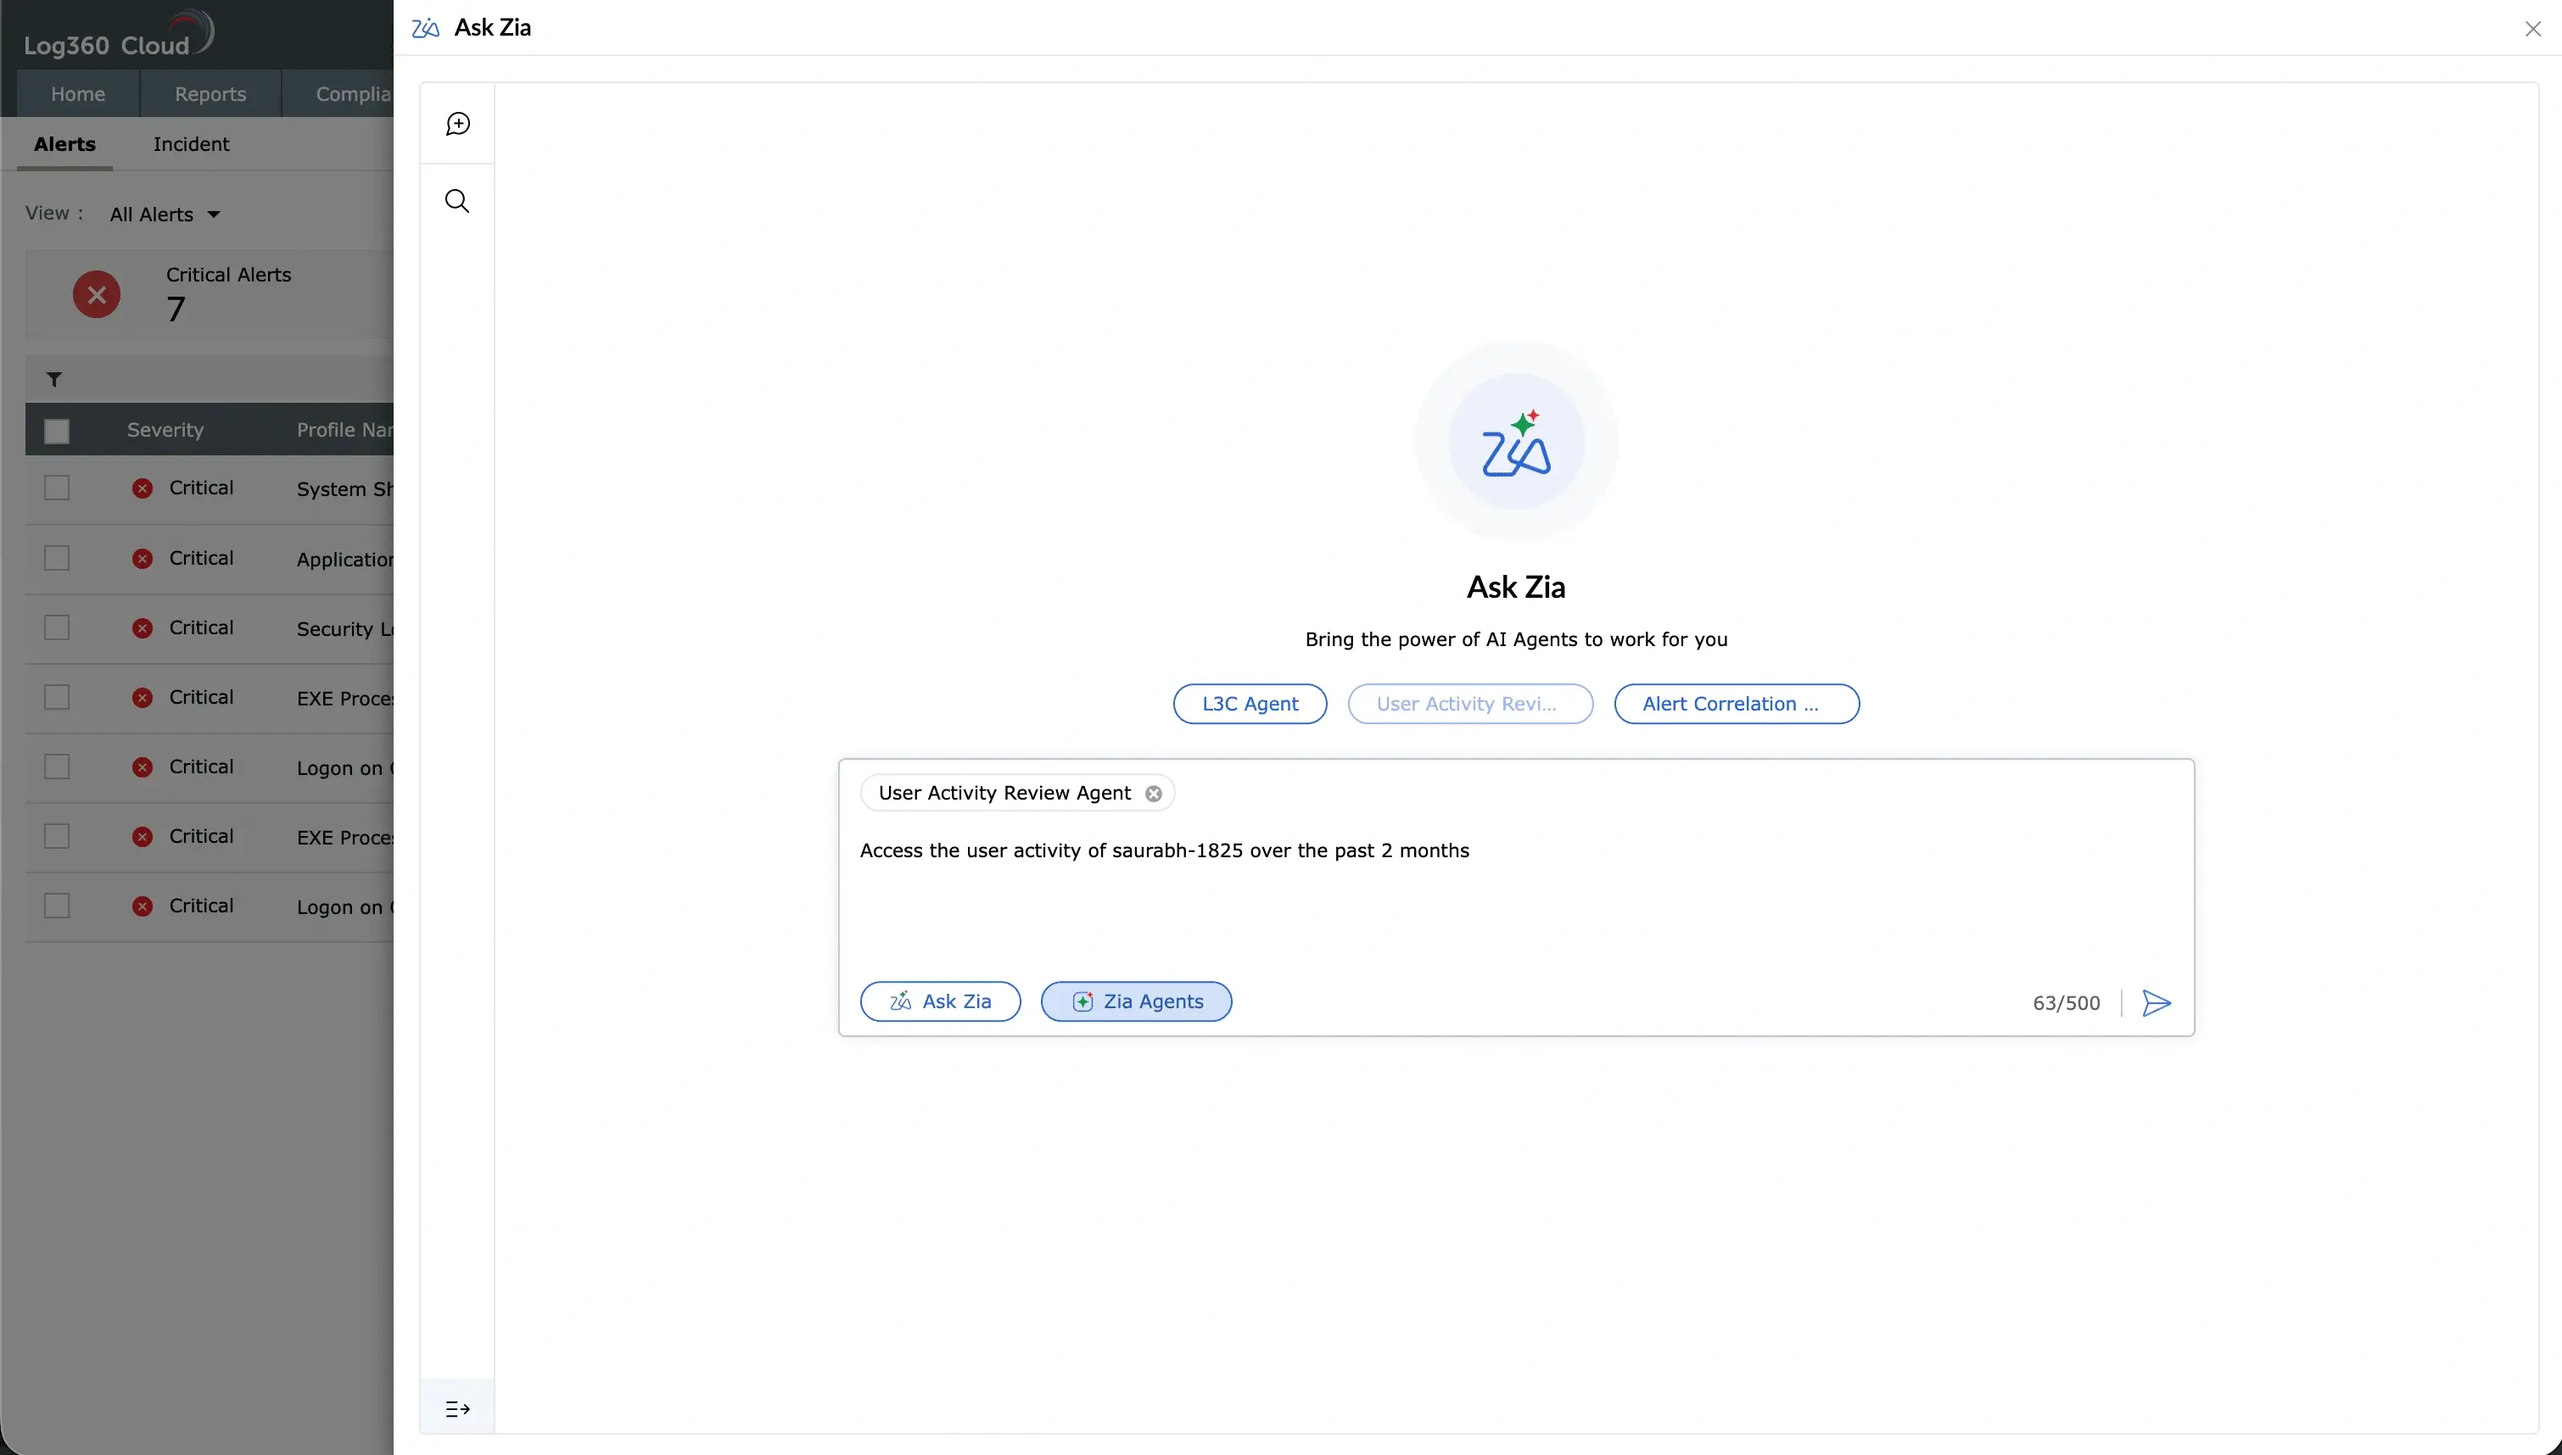Open the alerts filter funnel icon
This screenshot has width=2562, height=1455.
click(x=54, y=380)
